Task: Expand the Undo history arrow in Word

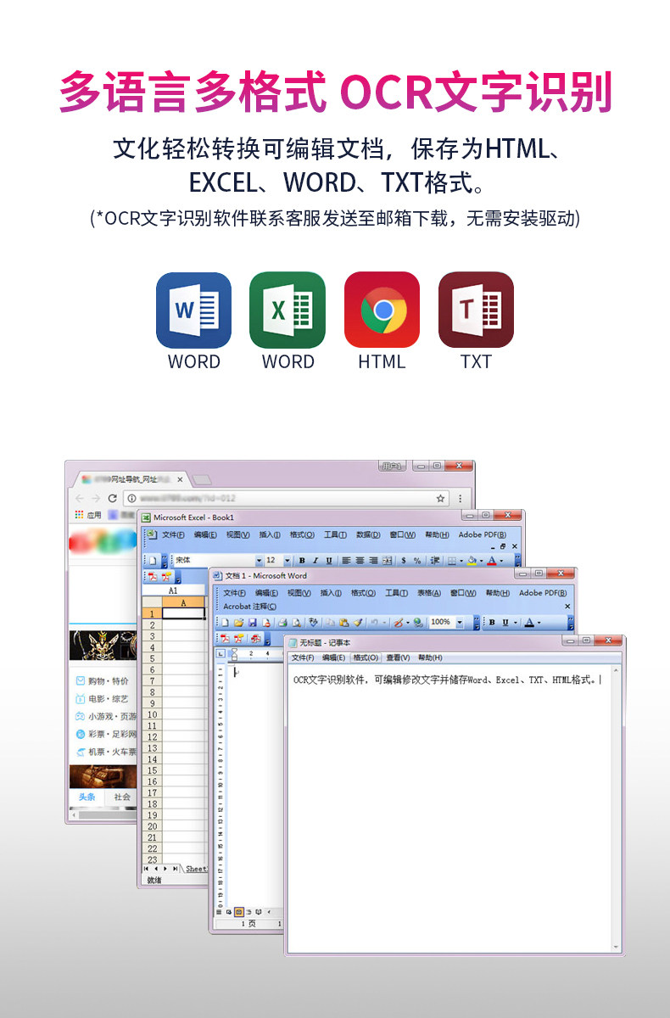Action: tap(383, 623)
